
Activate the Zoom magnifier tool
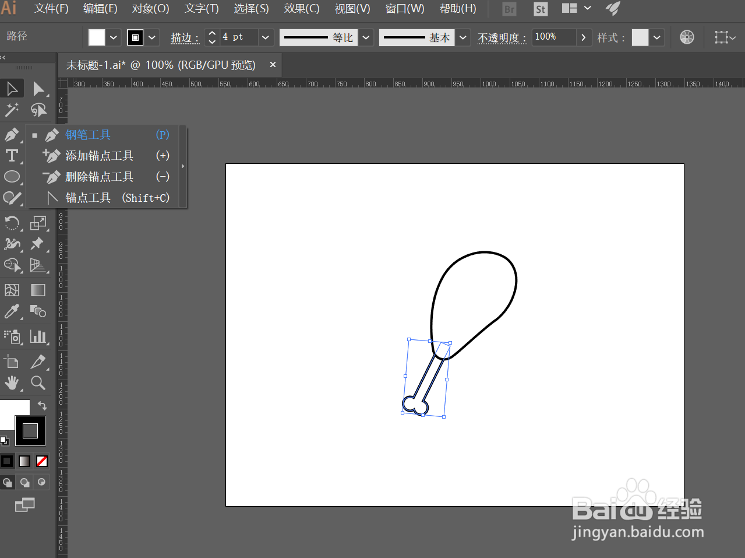click(x=38, y=382)
